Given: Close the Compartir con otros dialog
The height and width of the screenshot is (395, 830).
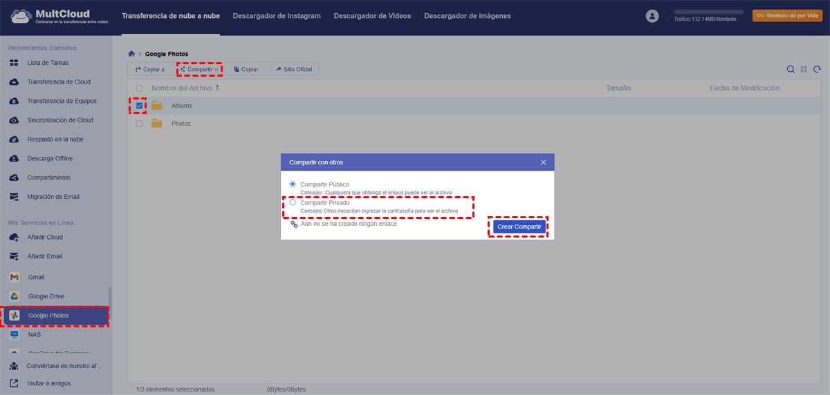Looking at the screenshot, I should pyautogui.click(x=543, y=162).
